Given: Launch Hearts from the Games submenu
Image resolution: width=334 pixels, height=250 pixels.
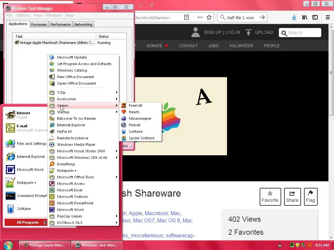Looking at the screenshot, I should click(x=140, y=112).
